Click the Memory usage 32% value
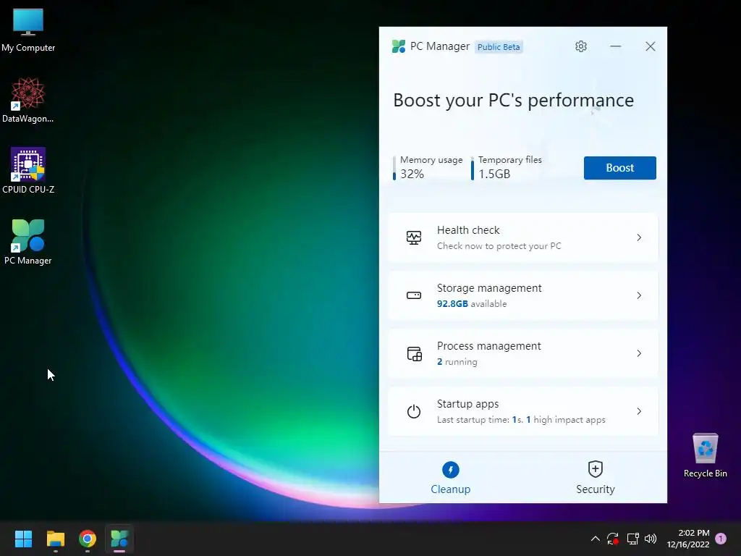Image resolution: width=741 pixels, height=556 pixels. [x=412, y=174]
